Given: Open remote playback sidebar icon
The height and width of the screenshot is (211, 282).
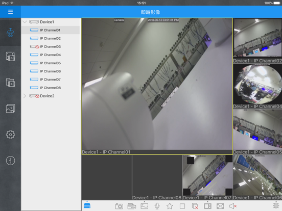Looking at the screenshot, I should coord(10,57).
